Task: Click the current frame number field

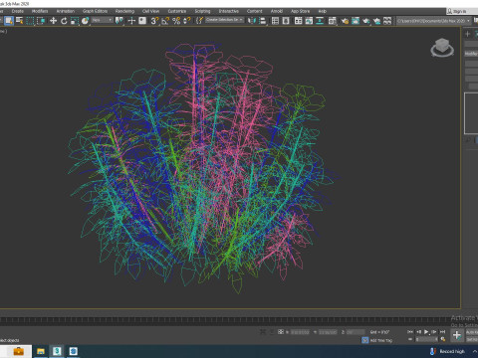Action: [426, 339]
